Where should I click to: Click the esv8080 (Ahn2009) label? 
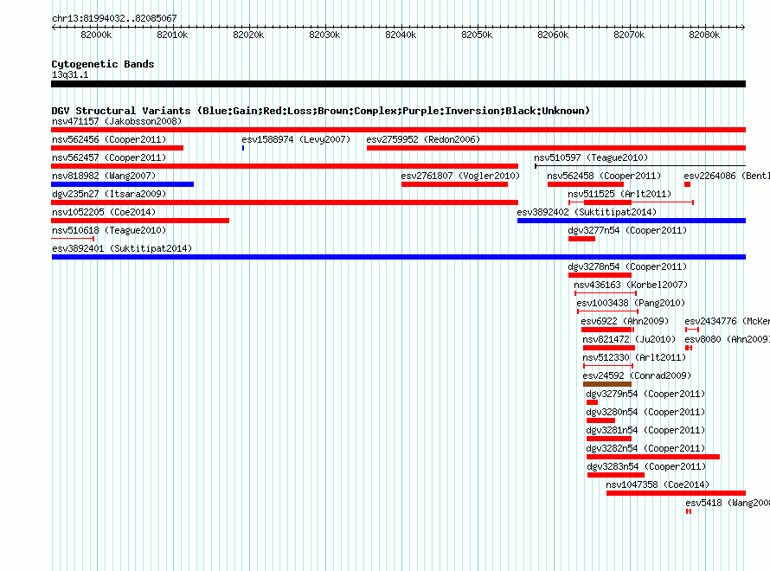[728, 339]
